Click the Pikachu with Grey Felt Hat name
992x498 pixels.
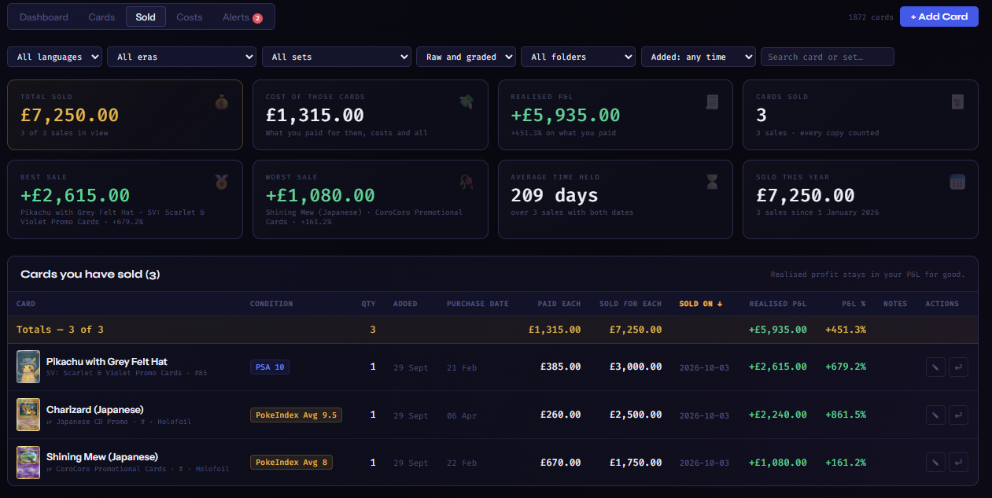point(107,362)
